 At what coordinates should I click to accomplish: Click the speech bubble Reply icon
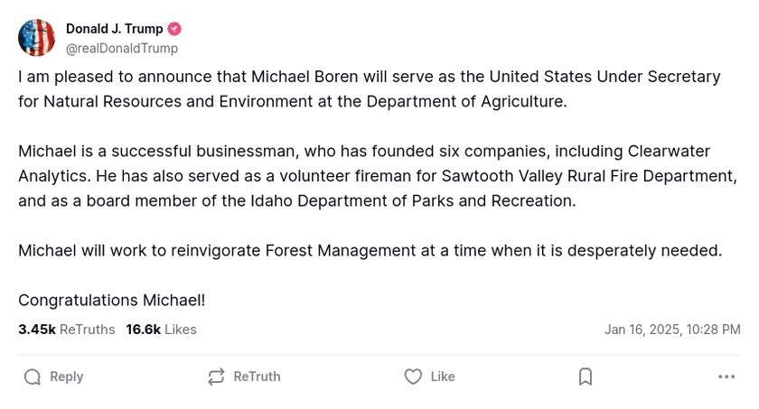(x=33, y=376)
